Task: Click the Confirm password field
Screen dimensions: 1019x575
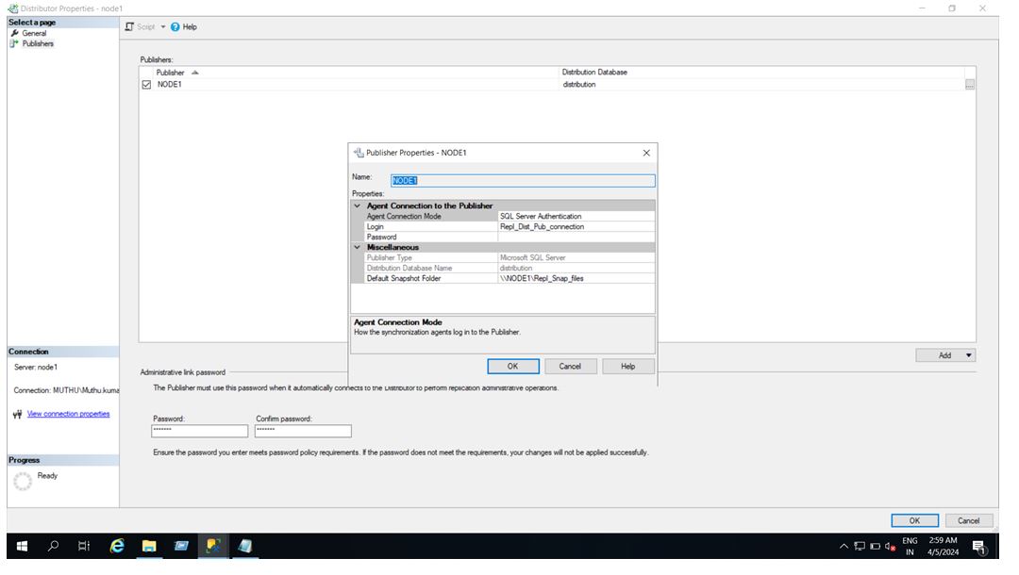Action: pos(303,431)
